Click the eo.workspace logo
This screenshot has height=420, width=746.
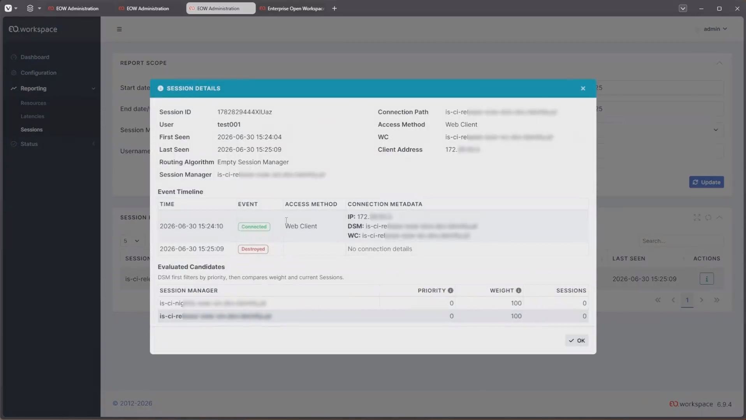[33, 29]
